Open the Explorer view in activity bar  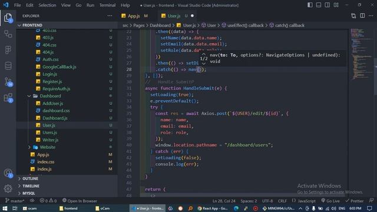tap(8, 18)
